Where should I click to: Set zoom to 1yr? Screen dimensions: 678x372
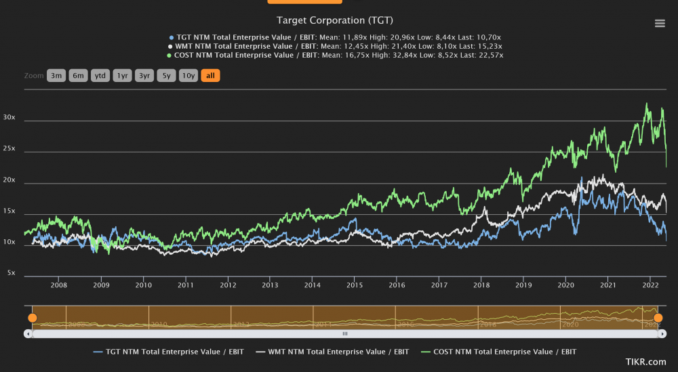click(x=122, y=76)
